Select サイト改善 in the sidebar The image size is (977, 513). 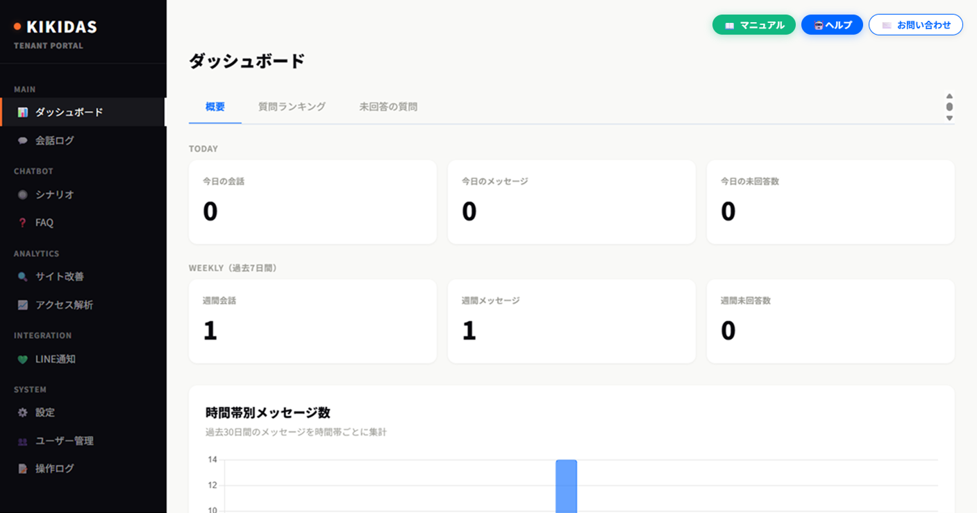click(x=83, y=277)
